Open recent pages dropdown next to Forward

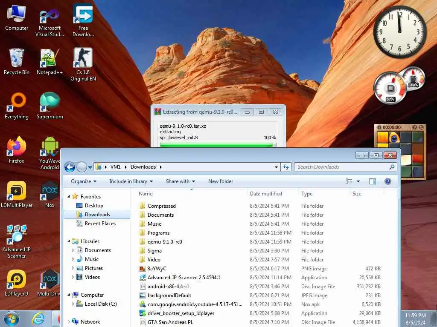click(90, 167)
